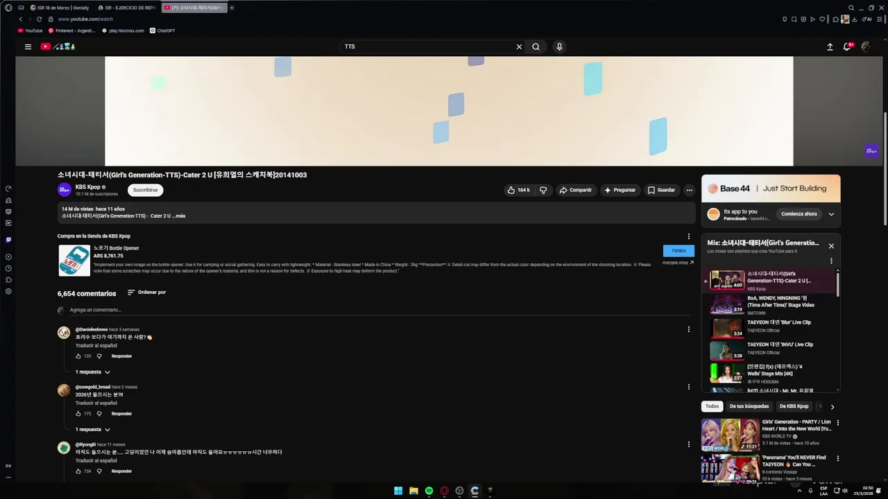Open options menu for @Danieleeloves comment
888x499 pixels.
pyautogui.click(x=689, y=329)
